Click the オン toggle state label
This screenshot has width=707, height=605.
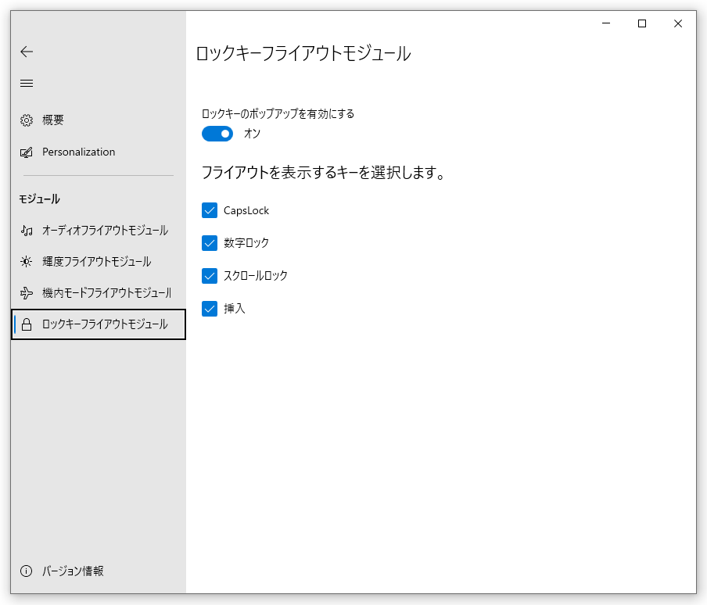pos(252,134)
